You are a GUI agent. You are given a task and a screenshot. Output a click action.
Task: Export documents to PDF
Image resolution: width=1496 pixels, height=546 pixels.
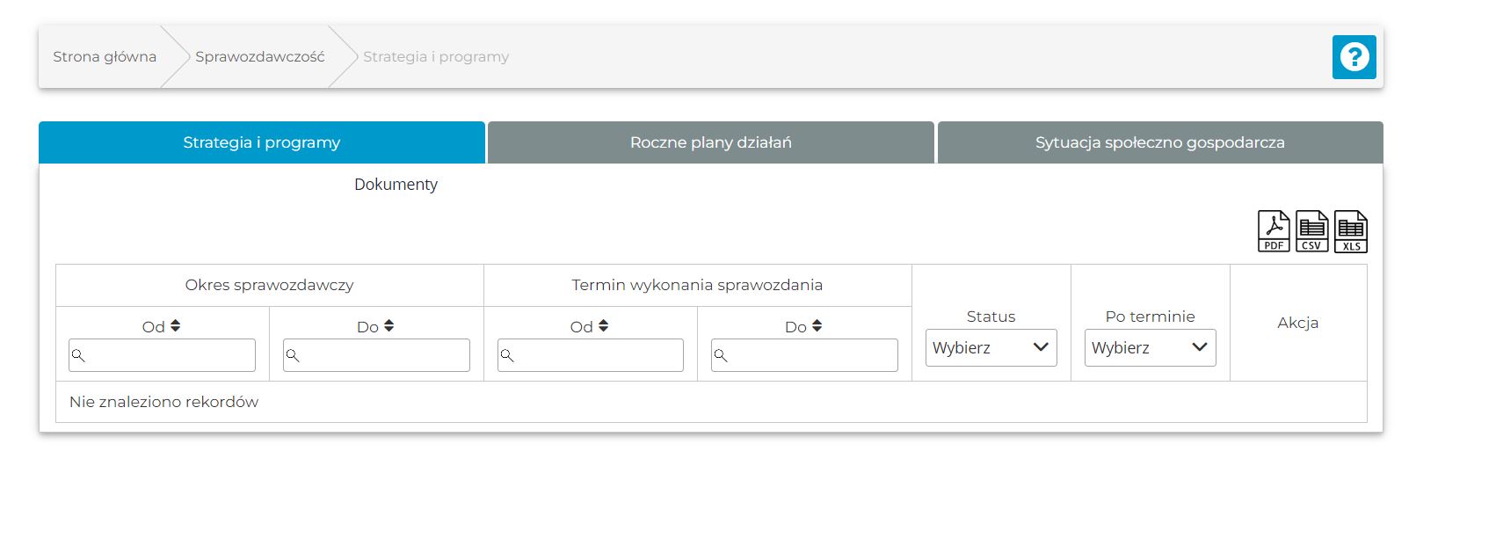1274,231
